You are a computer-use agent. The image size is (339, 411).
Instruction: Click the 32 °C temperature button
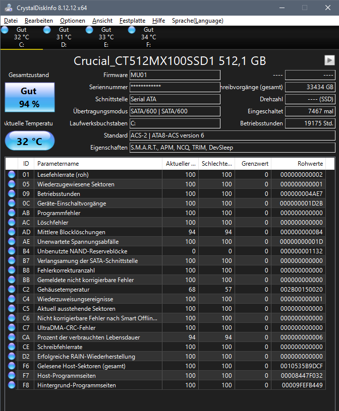[x=30, y=141]
